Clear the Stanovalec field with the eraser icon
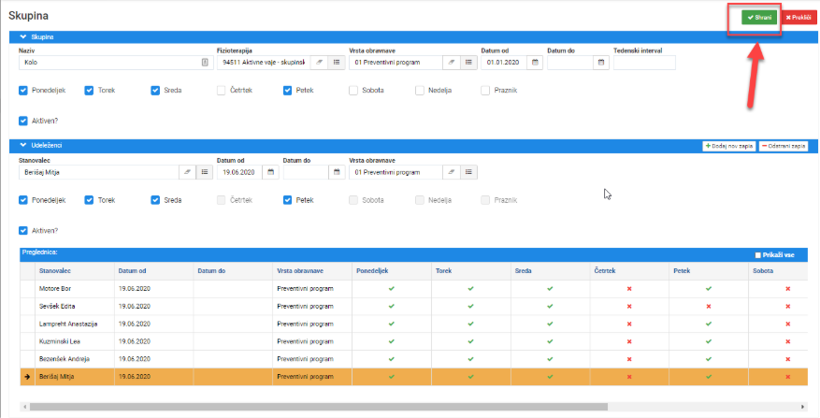This screenshot has width=820, height=418. [x=187, y=172]
